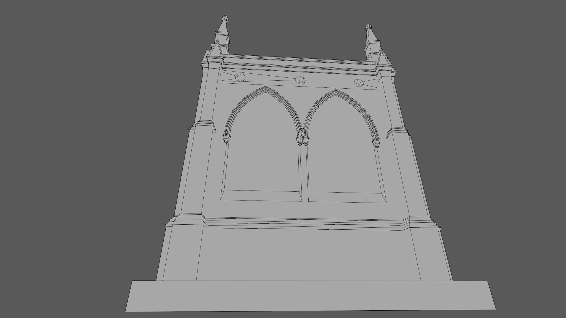The width and height of the screenshot is (566, 318).
Task: Select the center circular ornament
Action: [x=300, y=80]
